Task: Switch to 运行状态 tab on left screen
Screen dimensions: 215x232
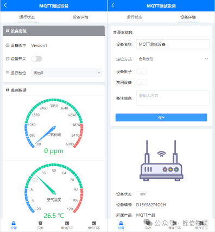Action: pos(27,17)
